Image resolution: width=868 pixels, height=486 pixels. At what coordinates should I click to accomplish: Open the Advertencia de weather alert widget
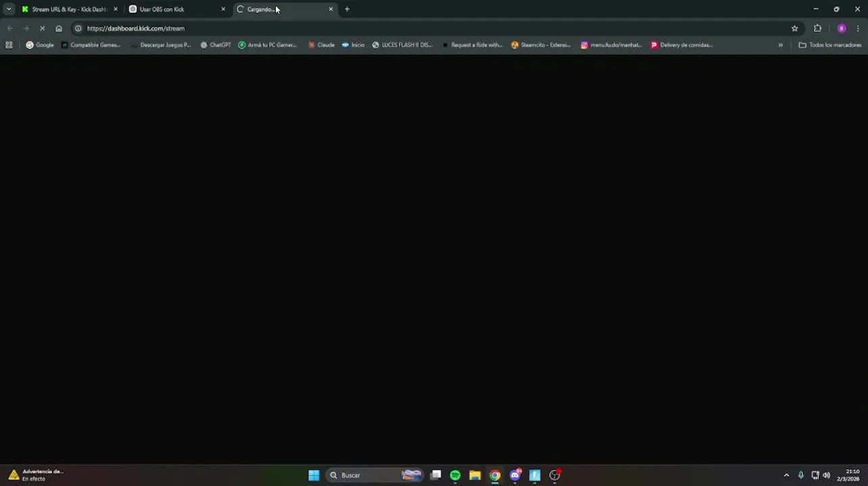36,475
